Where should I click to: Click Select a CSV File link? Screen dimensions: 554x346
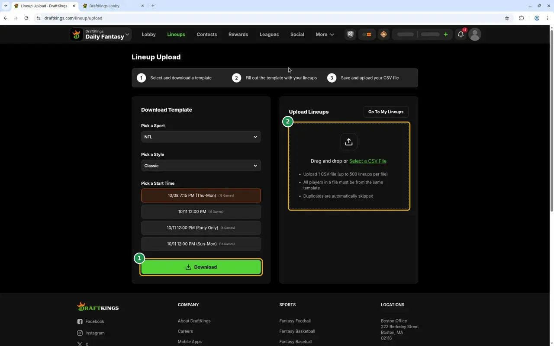point(368,161)
